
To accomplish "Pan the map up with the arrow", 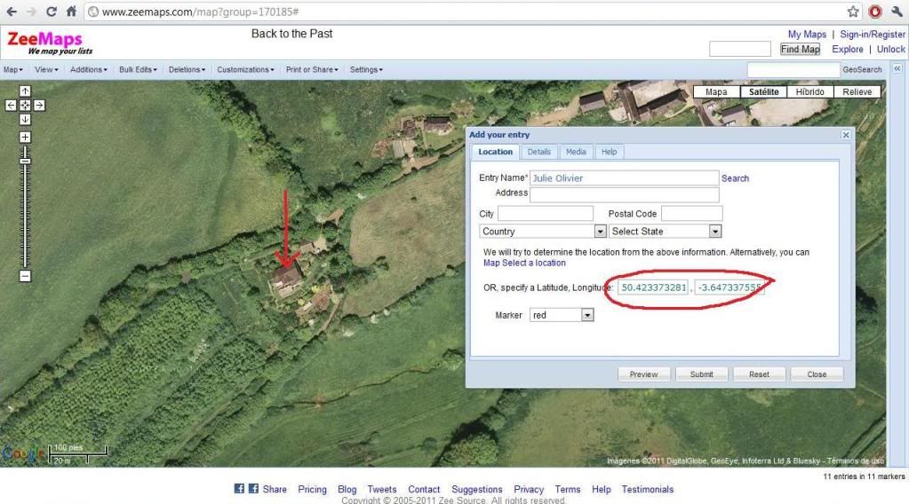I will click(x=25, y=91).
